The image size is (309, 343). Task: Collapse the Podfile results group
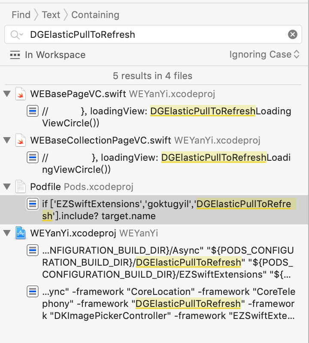7,187
